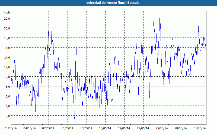Image resolution: width=217 pixels, height=135 pixels.
Task: Click the 16/05/14 date label
Action: (x=105, y=128)
